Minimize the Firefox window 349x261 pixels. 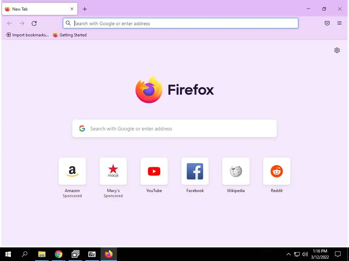point(308,9)
